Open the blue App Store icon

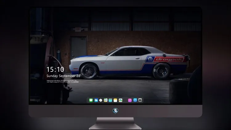135,100
